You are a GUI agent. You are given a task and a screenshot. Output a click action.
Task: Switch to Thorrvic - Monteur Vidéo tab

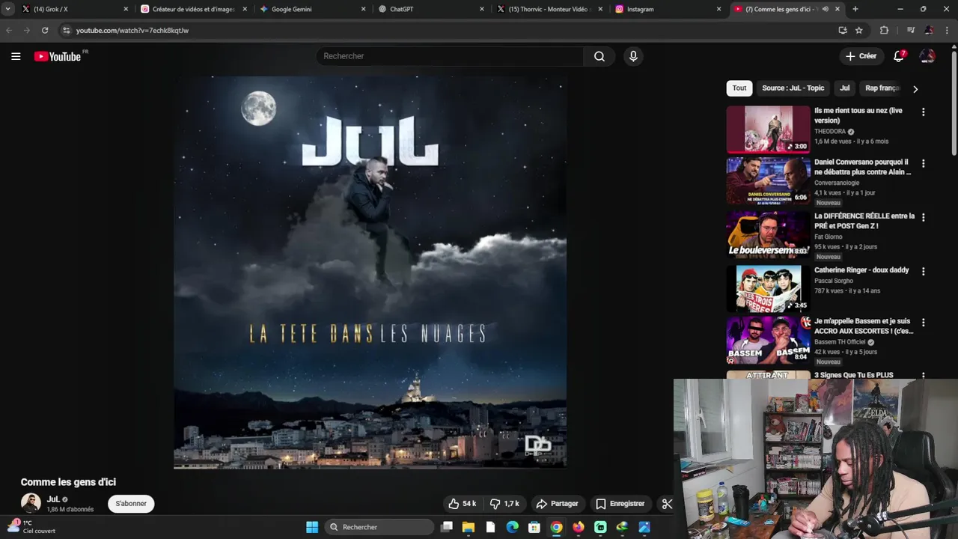coord(549,9)
